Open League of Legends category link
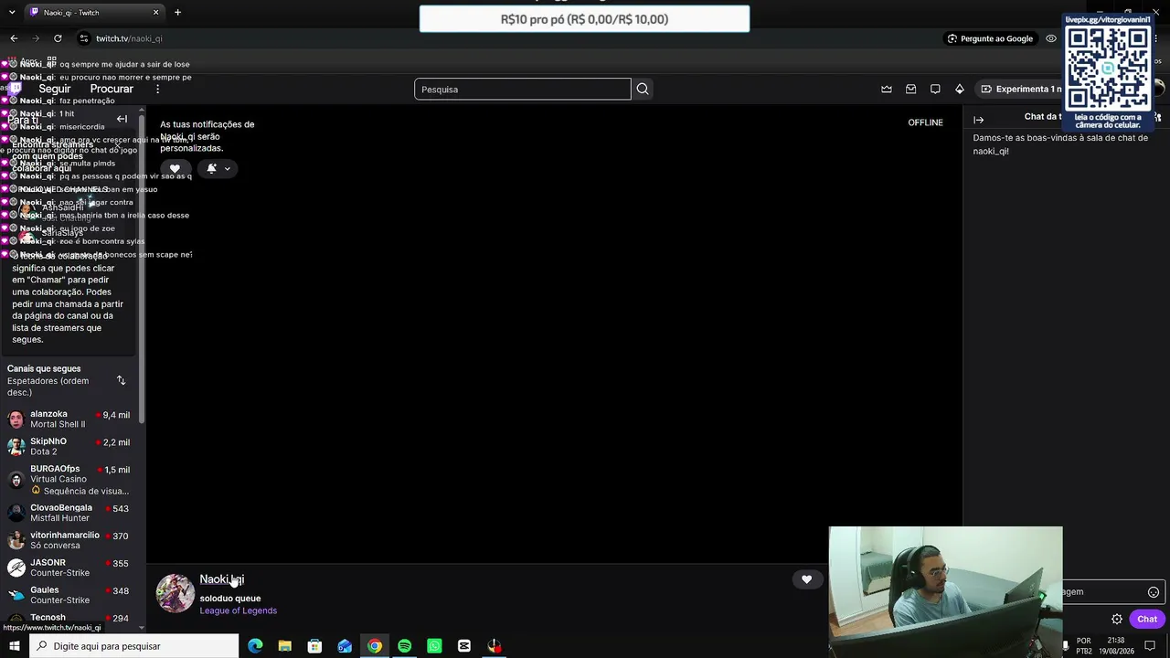Screen dimensions: 1170x658 coord(238,610)
